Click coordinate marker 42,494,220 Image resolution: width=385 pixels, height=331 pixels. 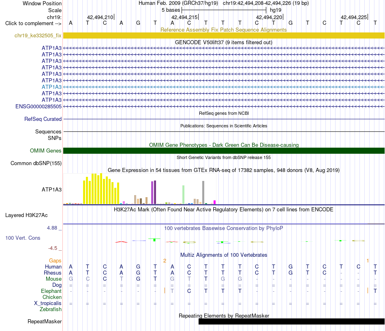pyautogui.click(x=269, y=17)
